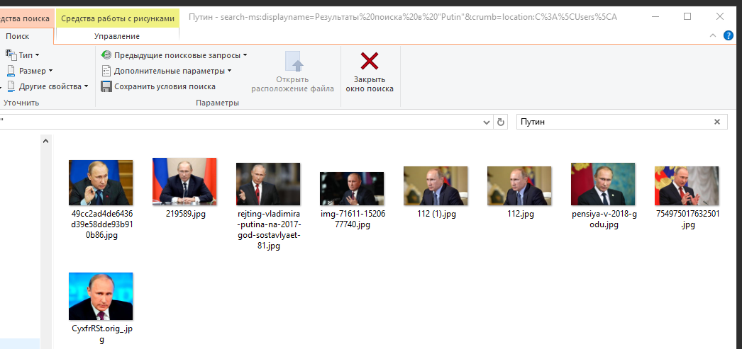Select the 754975017632501.jpg thumbnail
The height and width of the screenshot is (349, 742).
tap(687, 185)
